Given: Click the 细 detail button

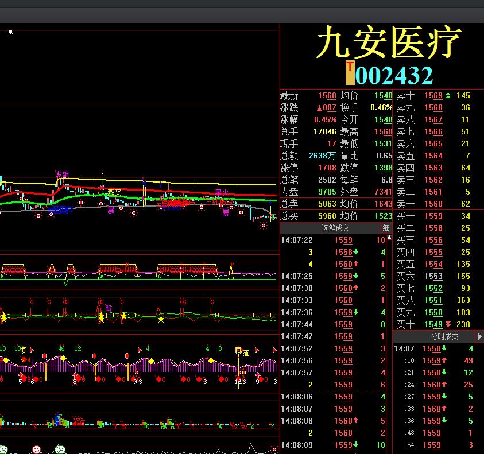Looking at the screenshot, I should [386, 228].
